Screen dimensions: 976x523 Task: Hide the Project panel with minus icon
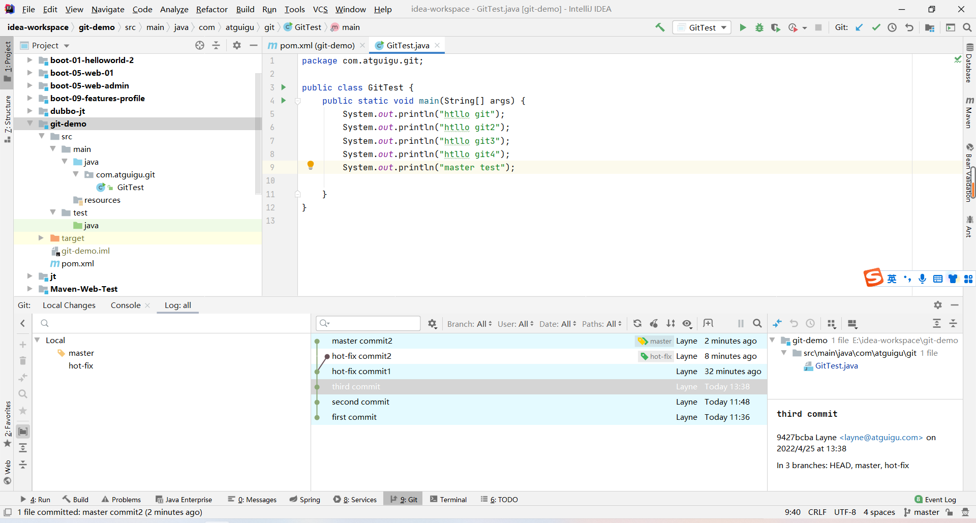coord(254,45)
